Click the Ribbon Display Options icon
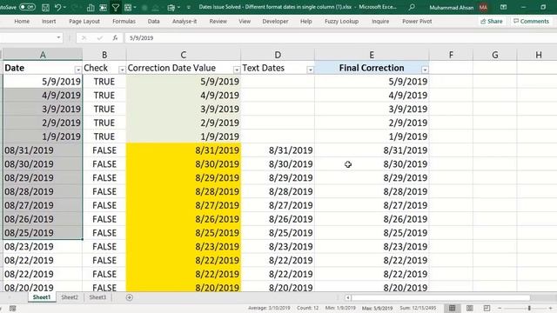 [x=503, y=7]
